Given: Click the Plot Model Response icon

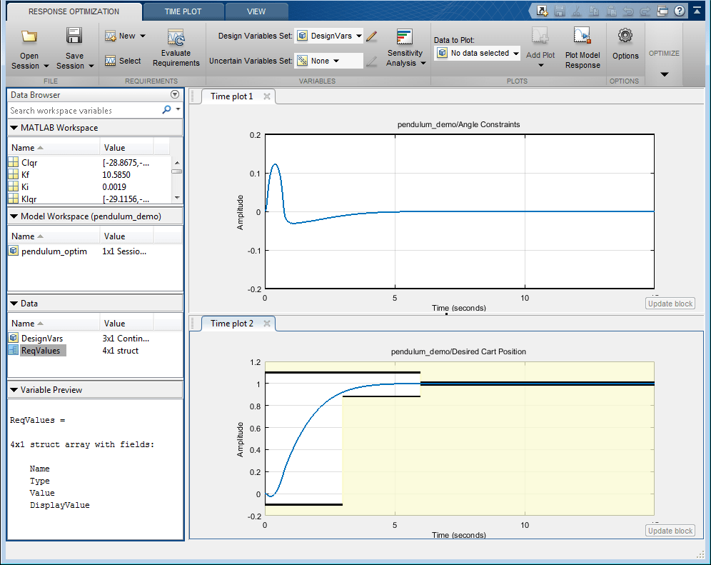Looking at the screenshot, I should click(583, 36).
